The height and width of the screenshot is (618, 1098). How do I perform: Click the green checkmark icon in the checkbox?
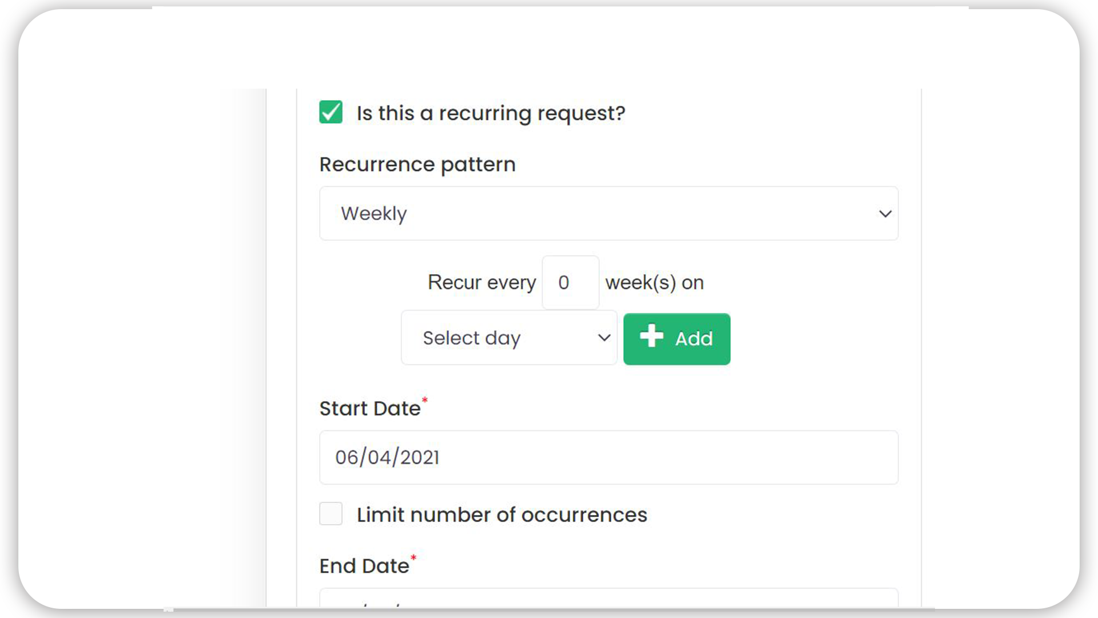331,112
